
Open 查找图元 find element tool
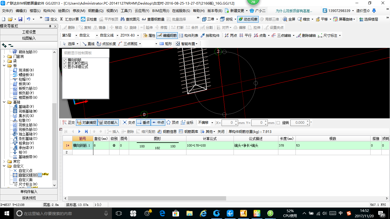pyautogui.click(x=130, y=19)
